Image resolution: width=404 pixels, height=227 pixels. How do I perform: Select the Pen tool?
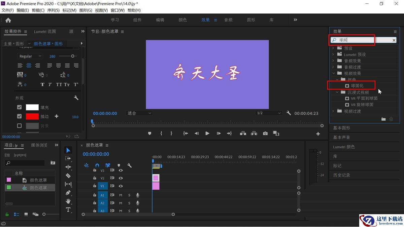click(68, 193)
